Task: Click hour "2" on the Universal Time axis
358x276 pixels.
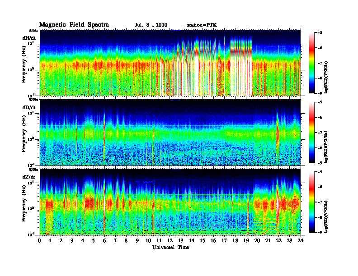Action: [61, 240]
